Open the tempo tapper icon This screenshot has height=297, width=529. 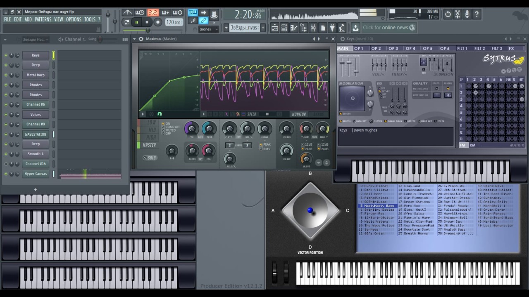coord(342,28)
